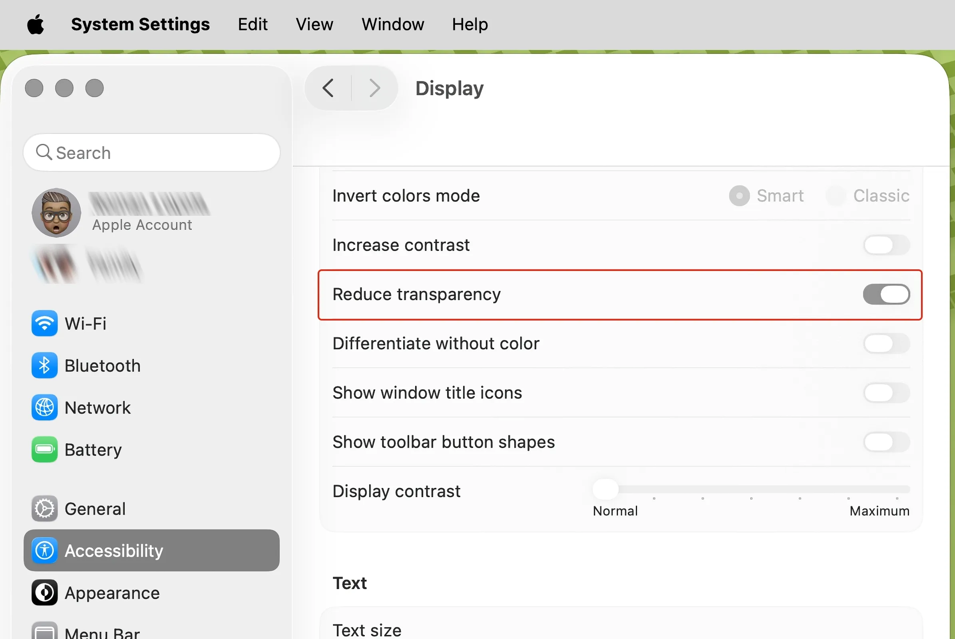Enable the Increase contrast switch

[x=886, y=245]
